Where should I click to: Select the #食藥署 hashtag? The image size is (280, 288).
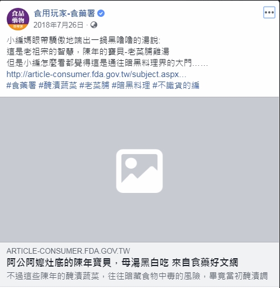click(21, 85)
